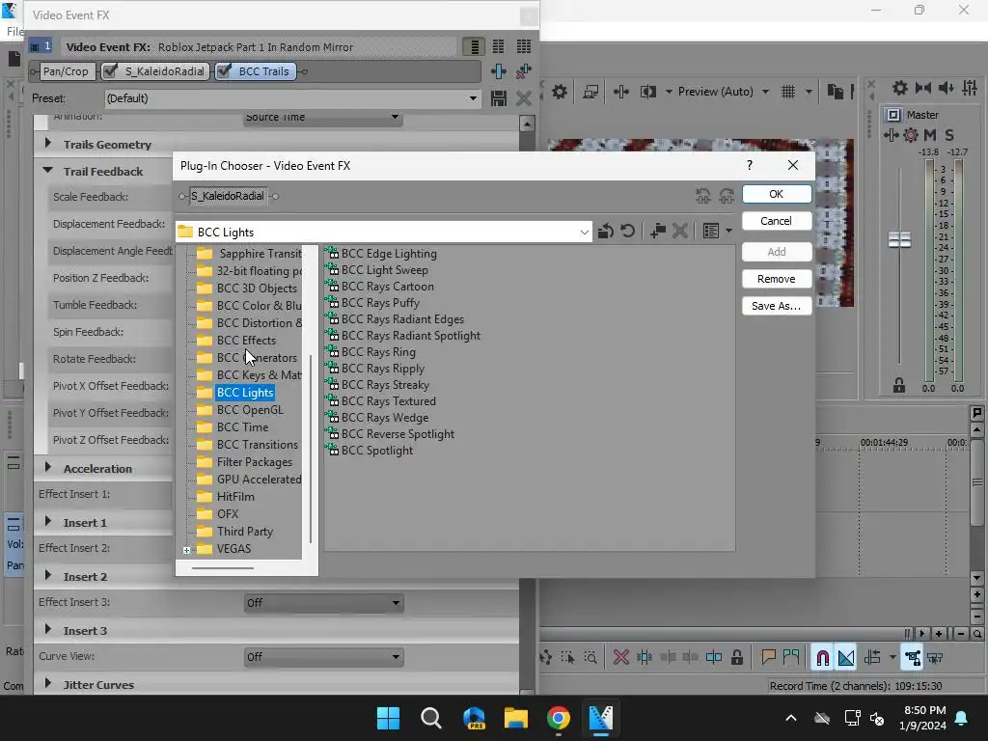
Task: Open the Curve View dropdown
Action: pyautogui.click(x=323, y=657)
